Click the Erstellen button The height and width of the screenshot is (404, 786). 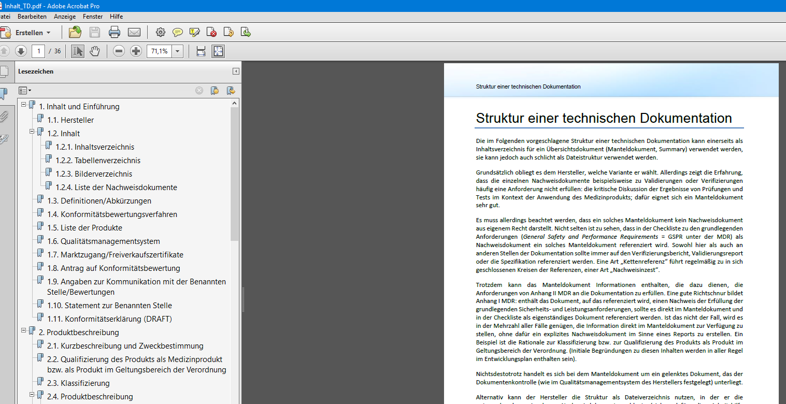pos(28,33)
